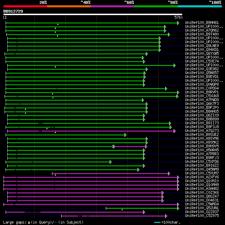Click the UniRef100_A3AH82 label
The height and width of the screenshot is (225, 225).
click(202, 188)
